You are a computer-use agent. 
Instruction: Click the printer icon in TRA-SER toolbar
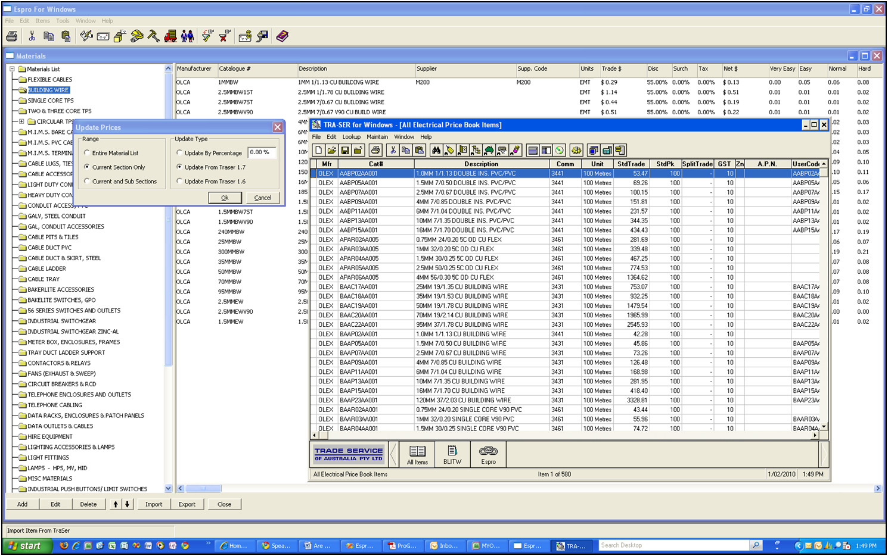[x=375, y=150]
